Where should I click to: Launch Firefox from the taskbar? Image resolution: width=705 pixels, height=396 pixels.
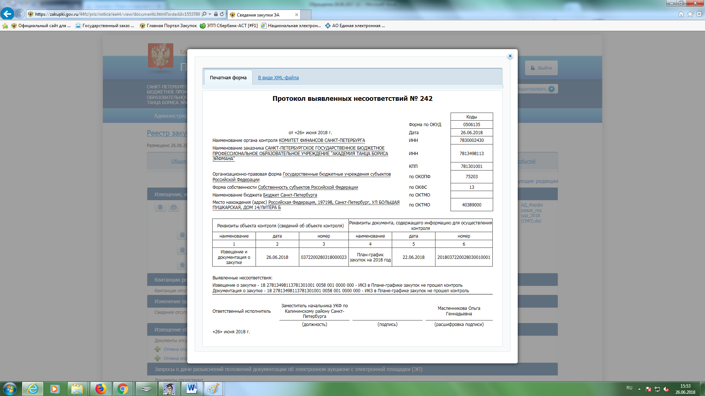pos(100,389)
